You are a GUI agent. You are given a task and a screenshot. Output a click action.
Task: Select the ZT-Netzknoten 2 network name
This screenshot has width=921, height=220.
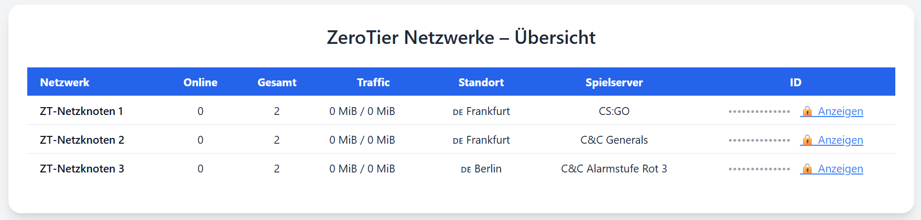82,140
